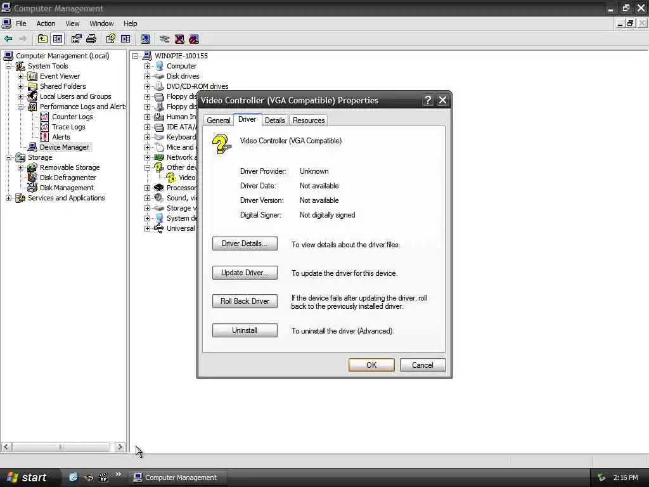649x487 pixels.
Task: Collapse the System Tools node
Action: 8,66
